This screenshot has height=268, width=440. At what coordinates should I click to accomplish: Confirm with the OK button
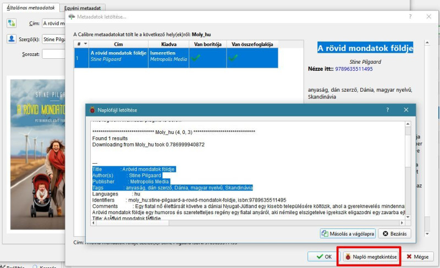click(324, 256)
